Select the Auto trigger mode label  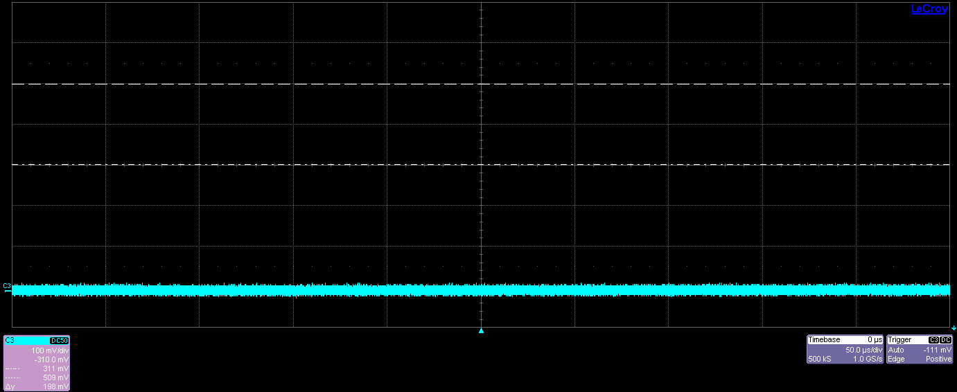tap(895, 350)
